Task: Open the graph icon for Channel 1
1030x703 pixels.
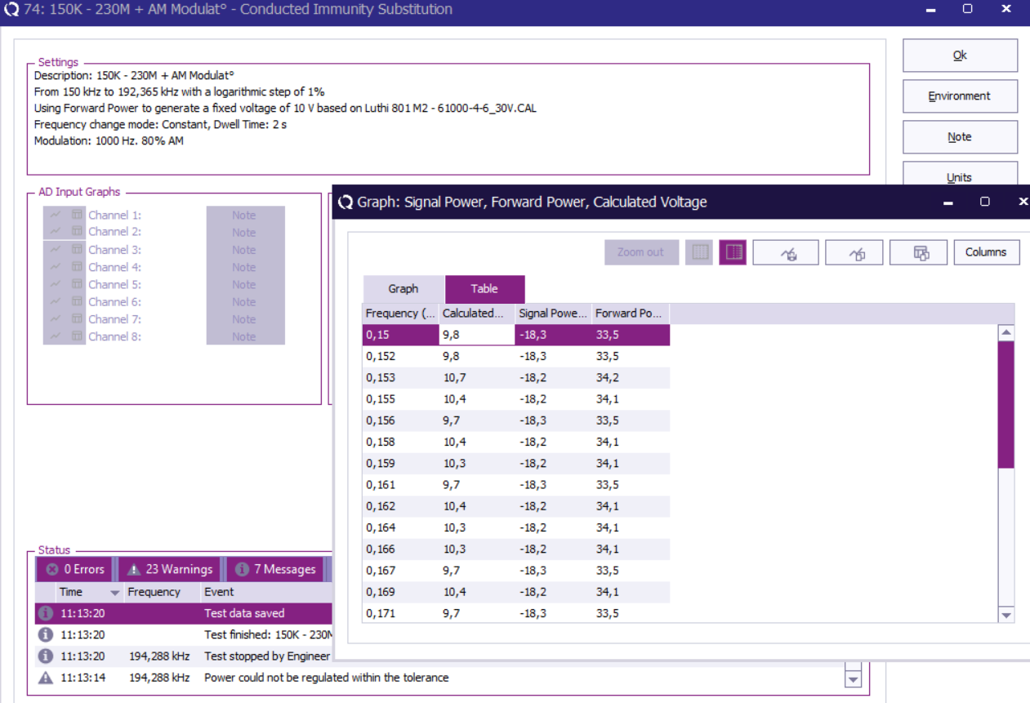Action: click(x=55, y=215)
